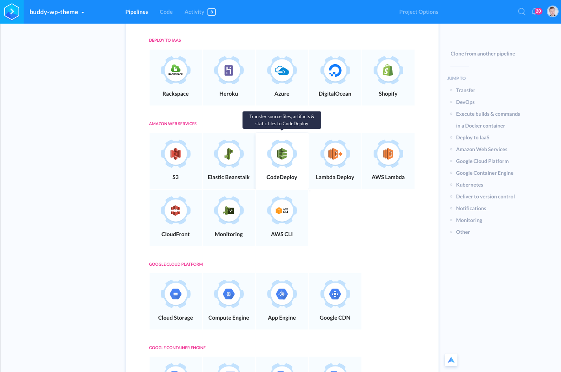Jump to Google Container Engine section
Screen dimensions: 561x372
tap(485, 173)
